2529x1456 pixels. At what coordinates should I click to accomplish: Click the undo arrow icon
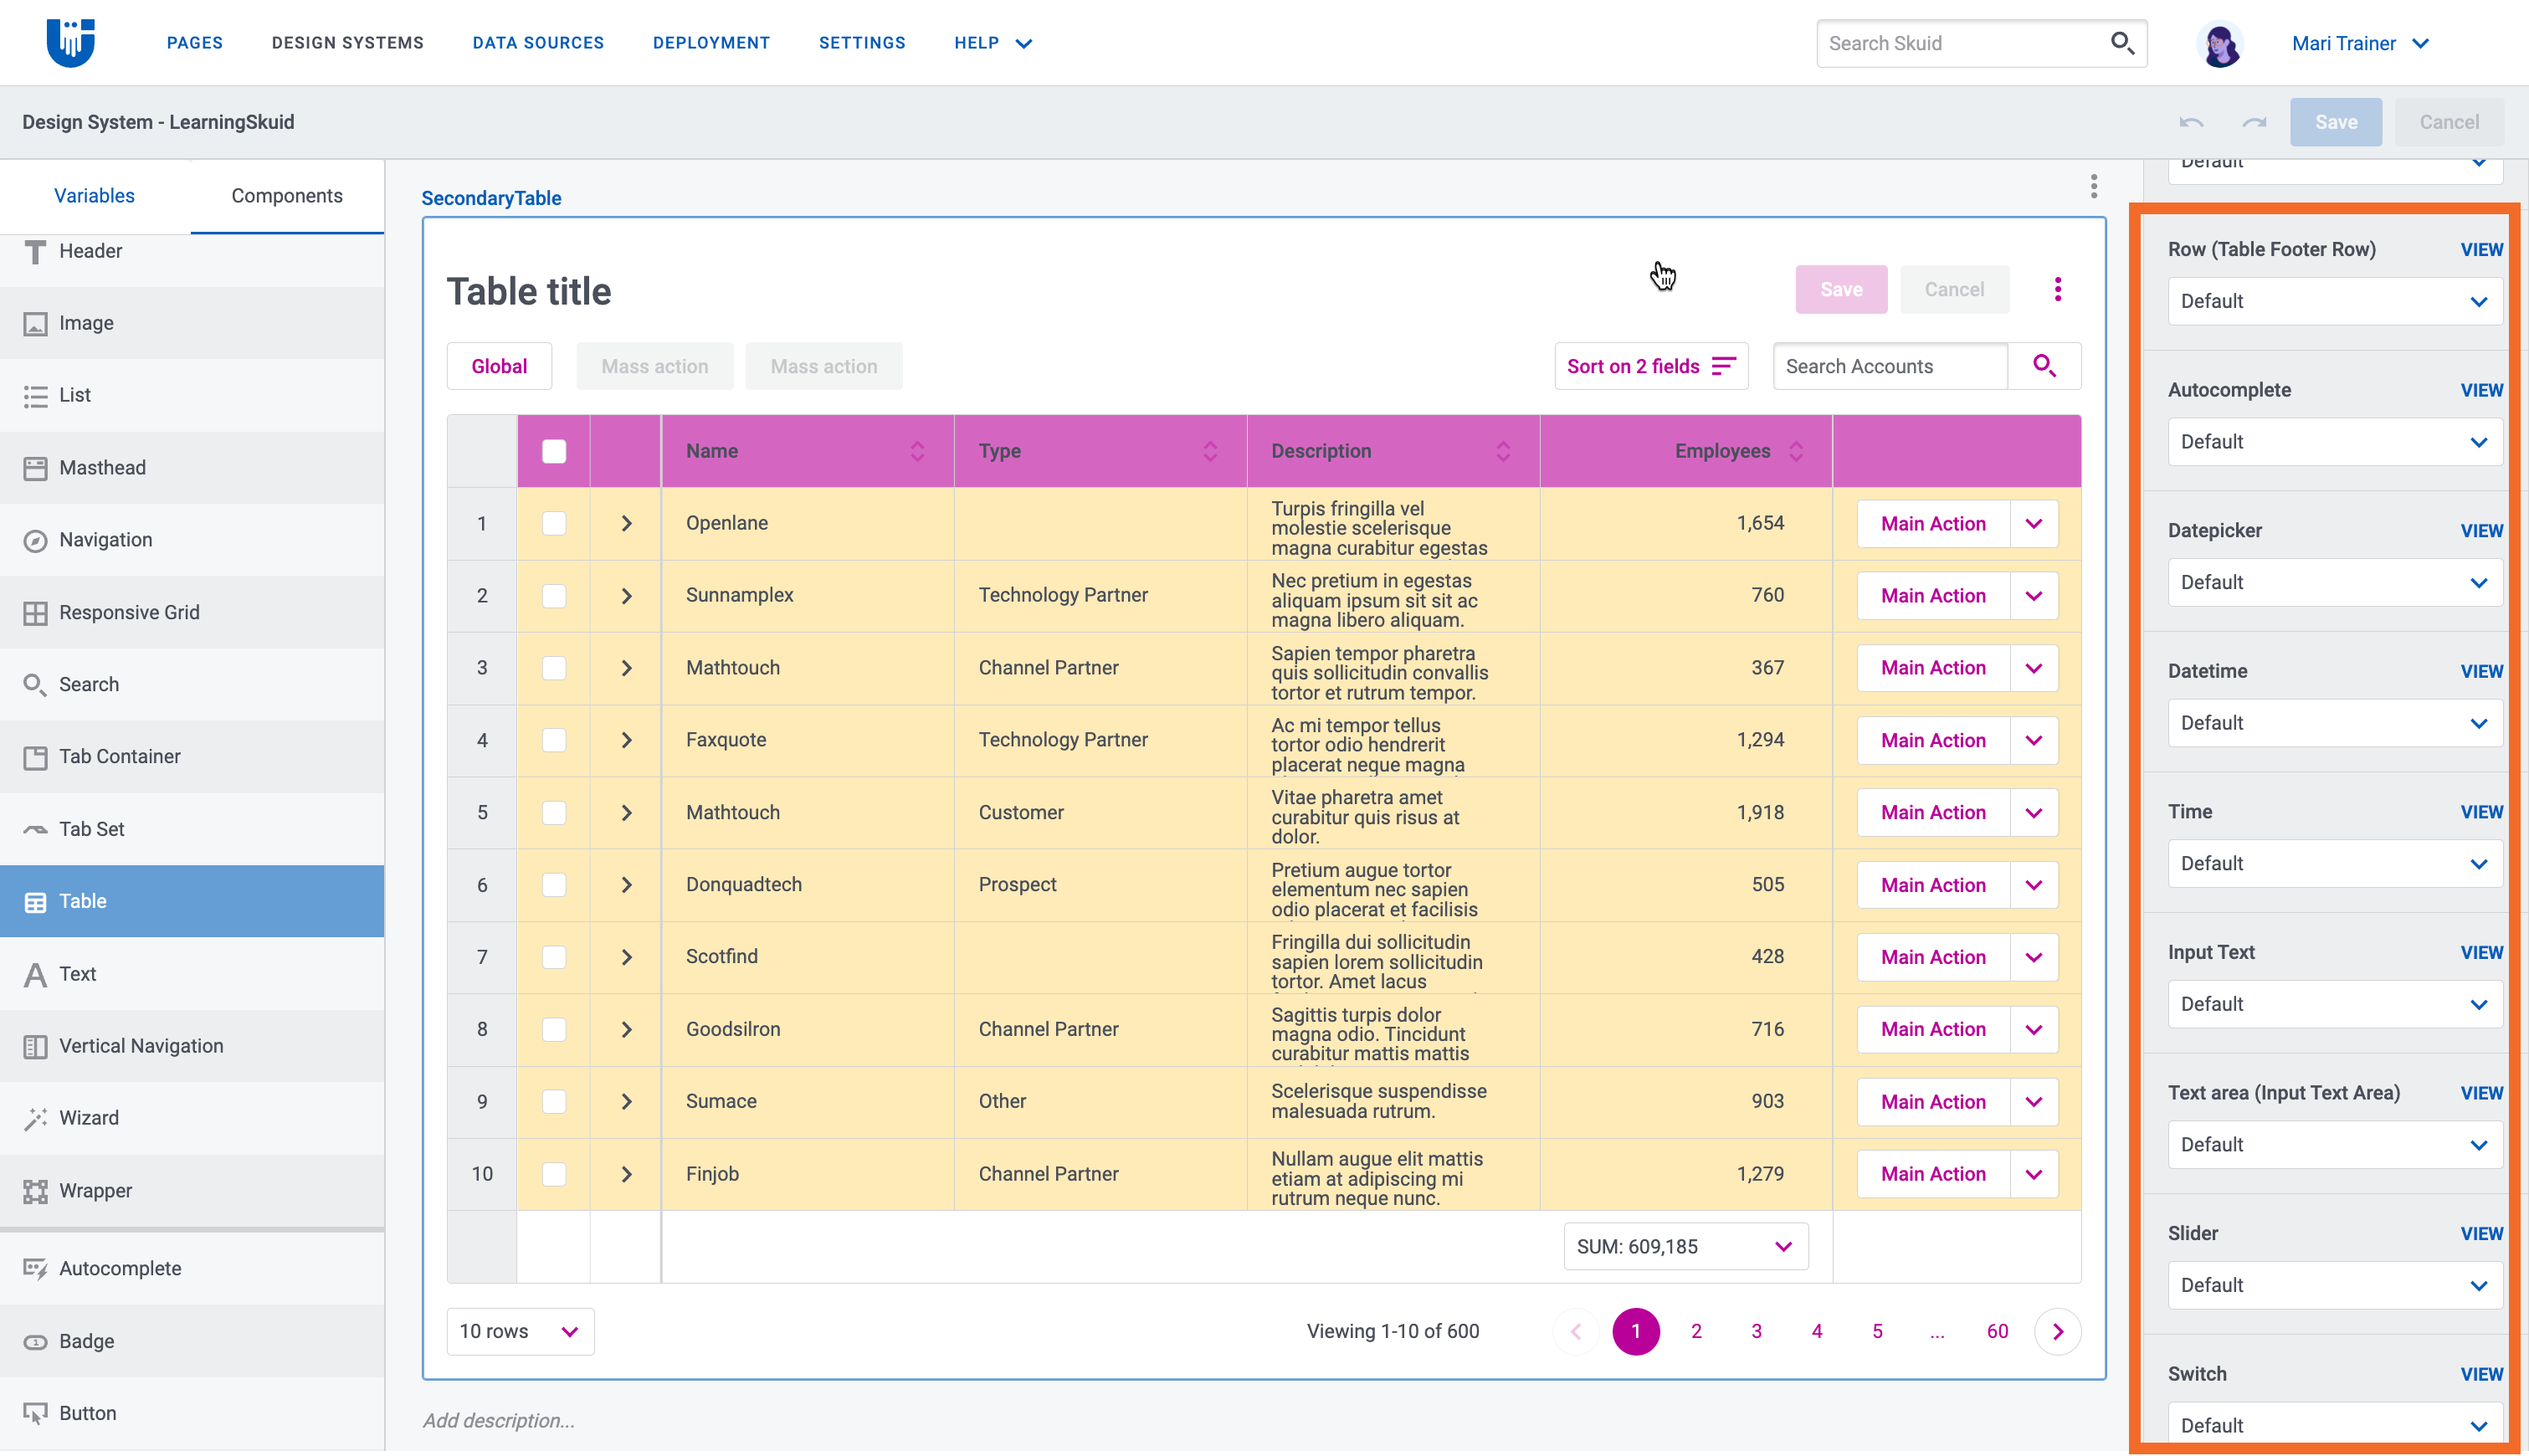2191,122
